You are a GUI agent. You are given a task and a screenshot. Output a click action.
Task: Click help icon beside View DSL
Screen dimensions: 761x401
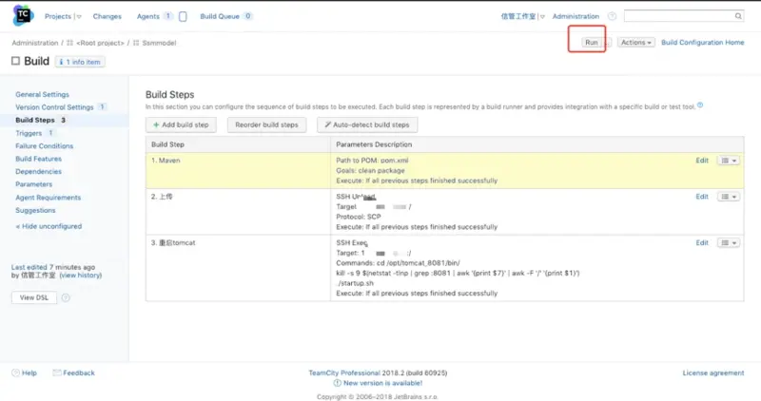pyautogui.click(x=66, y=297)
